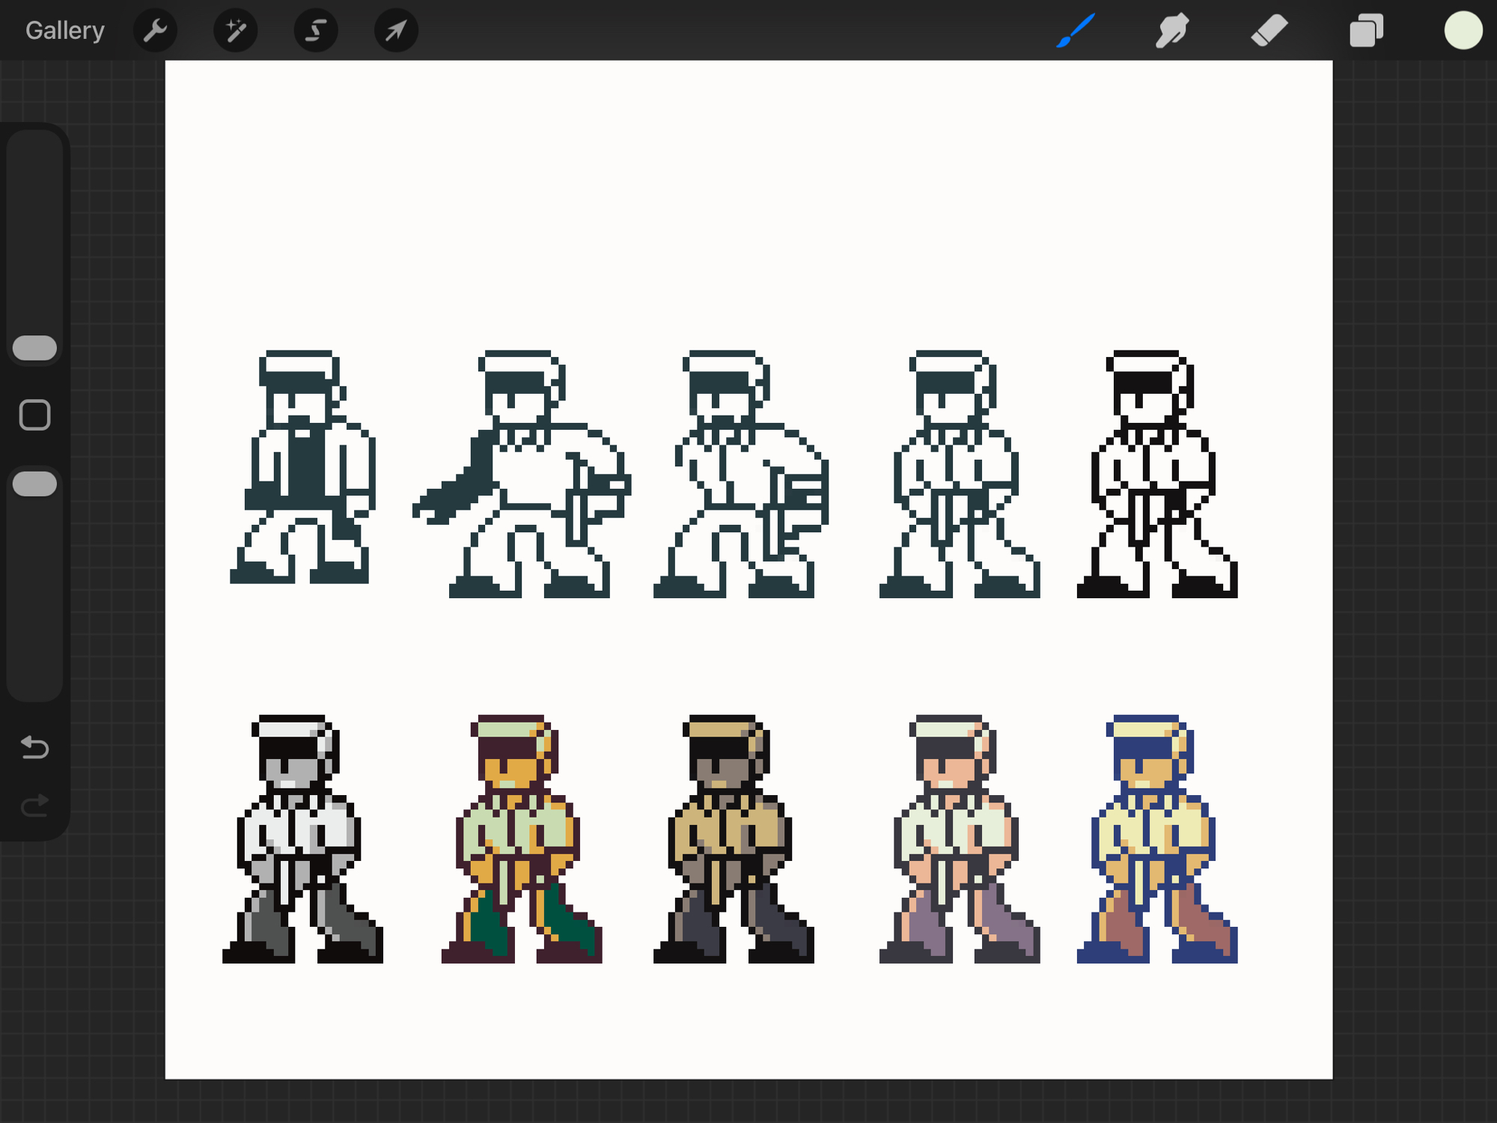Click the top-left outline sprite
1497x1123 pixels.
pos(303,468)
